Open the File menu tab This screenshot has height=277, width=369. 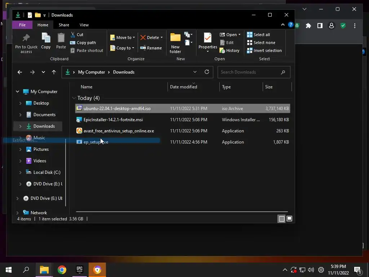[22, 25]
